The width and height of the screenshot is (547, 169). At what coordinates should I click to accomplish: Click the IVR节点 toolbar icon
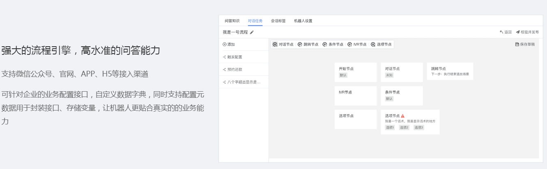349,44
